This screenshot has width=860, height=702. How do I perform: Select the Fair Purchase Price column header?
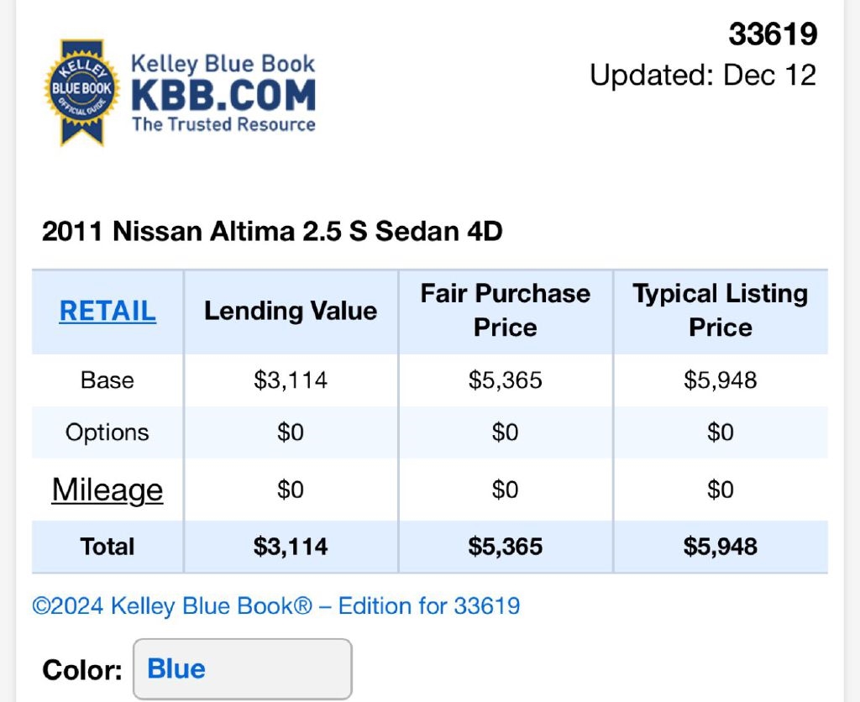506,310
